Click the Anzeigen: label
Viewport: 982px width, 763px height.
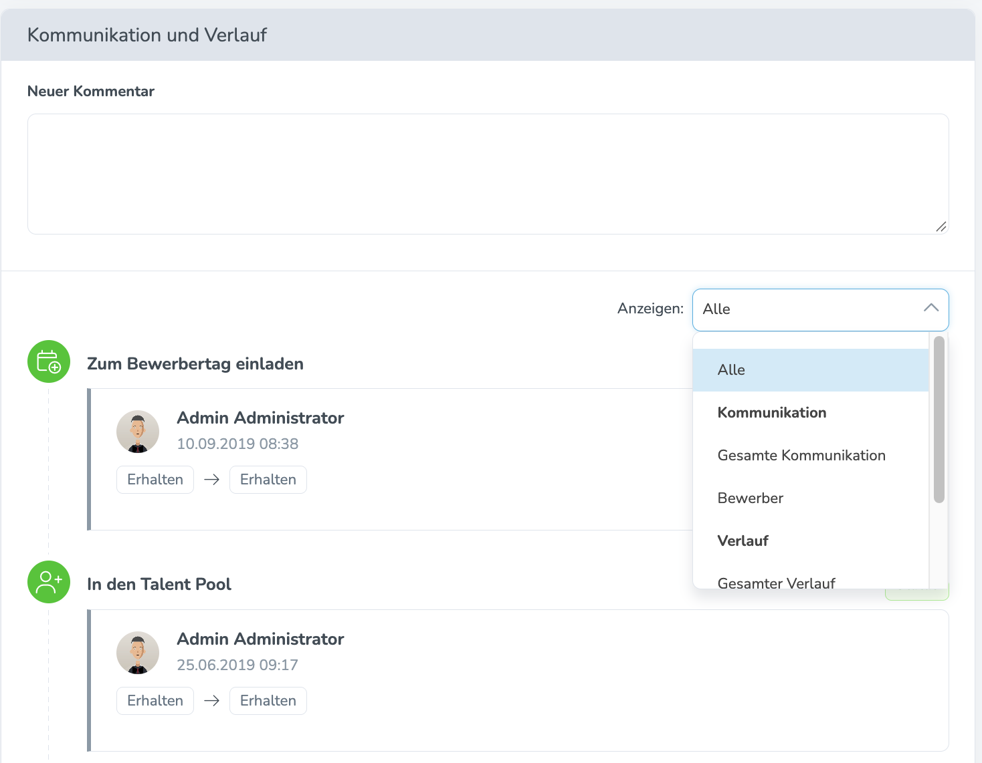(650, 309)
